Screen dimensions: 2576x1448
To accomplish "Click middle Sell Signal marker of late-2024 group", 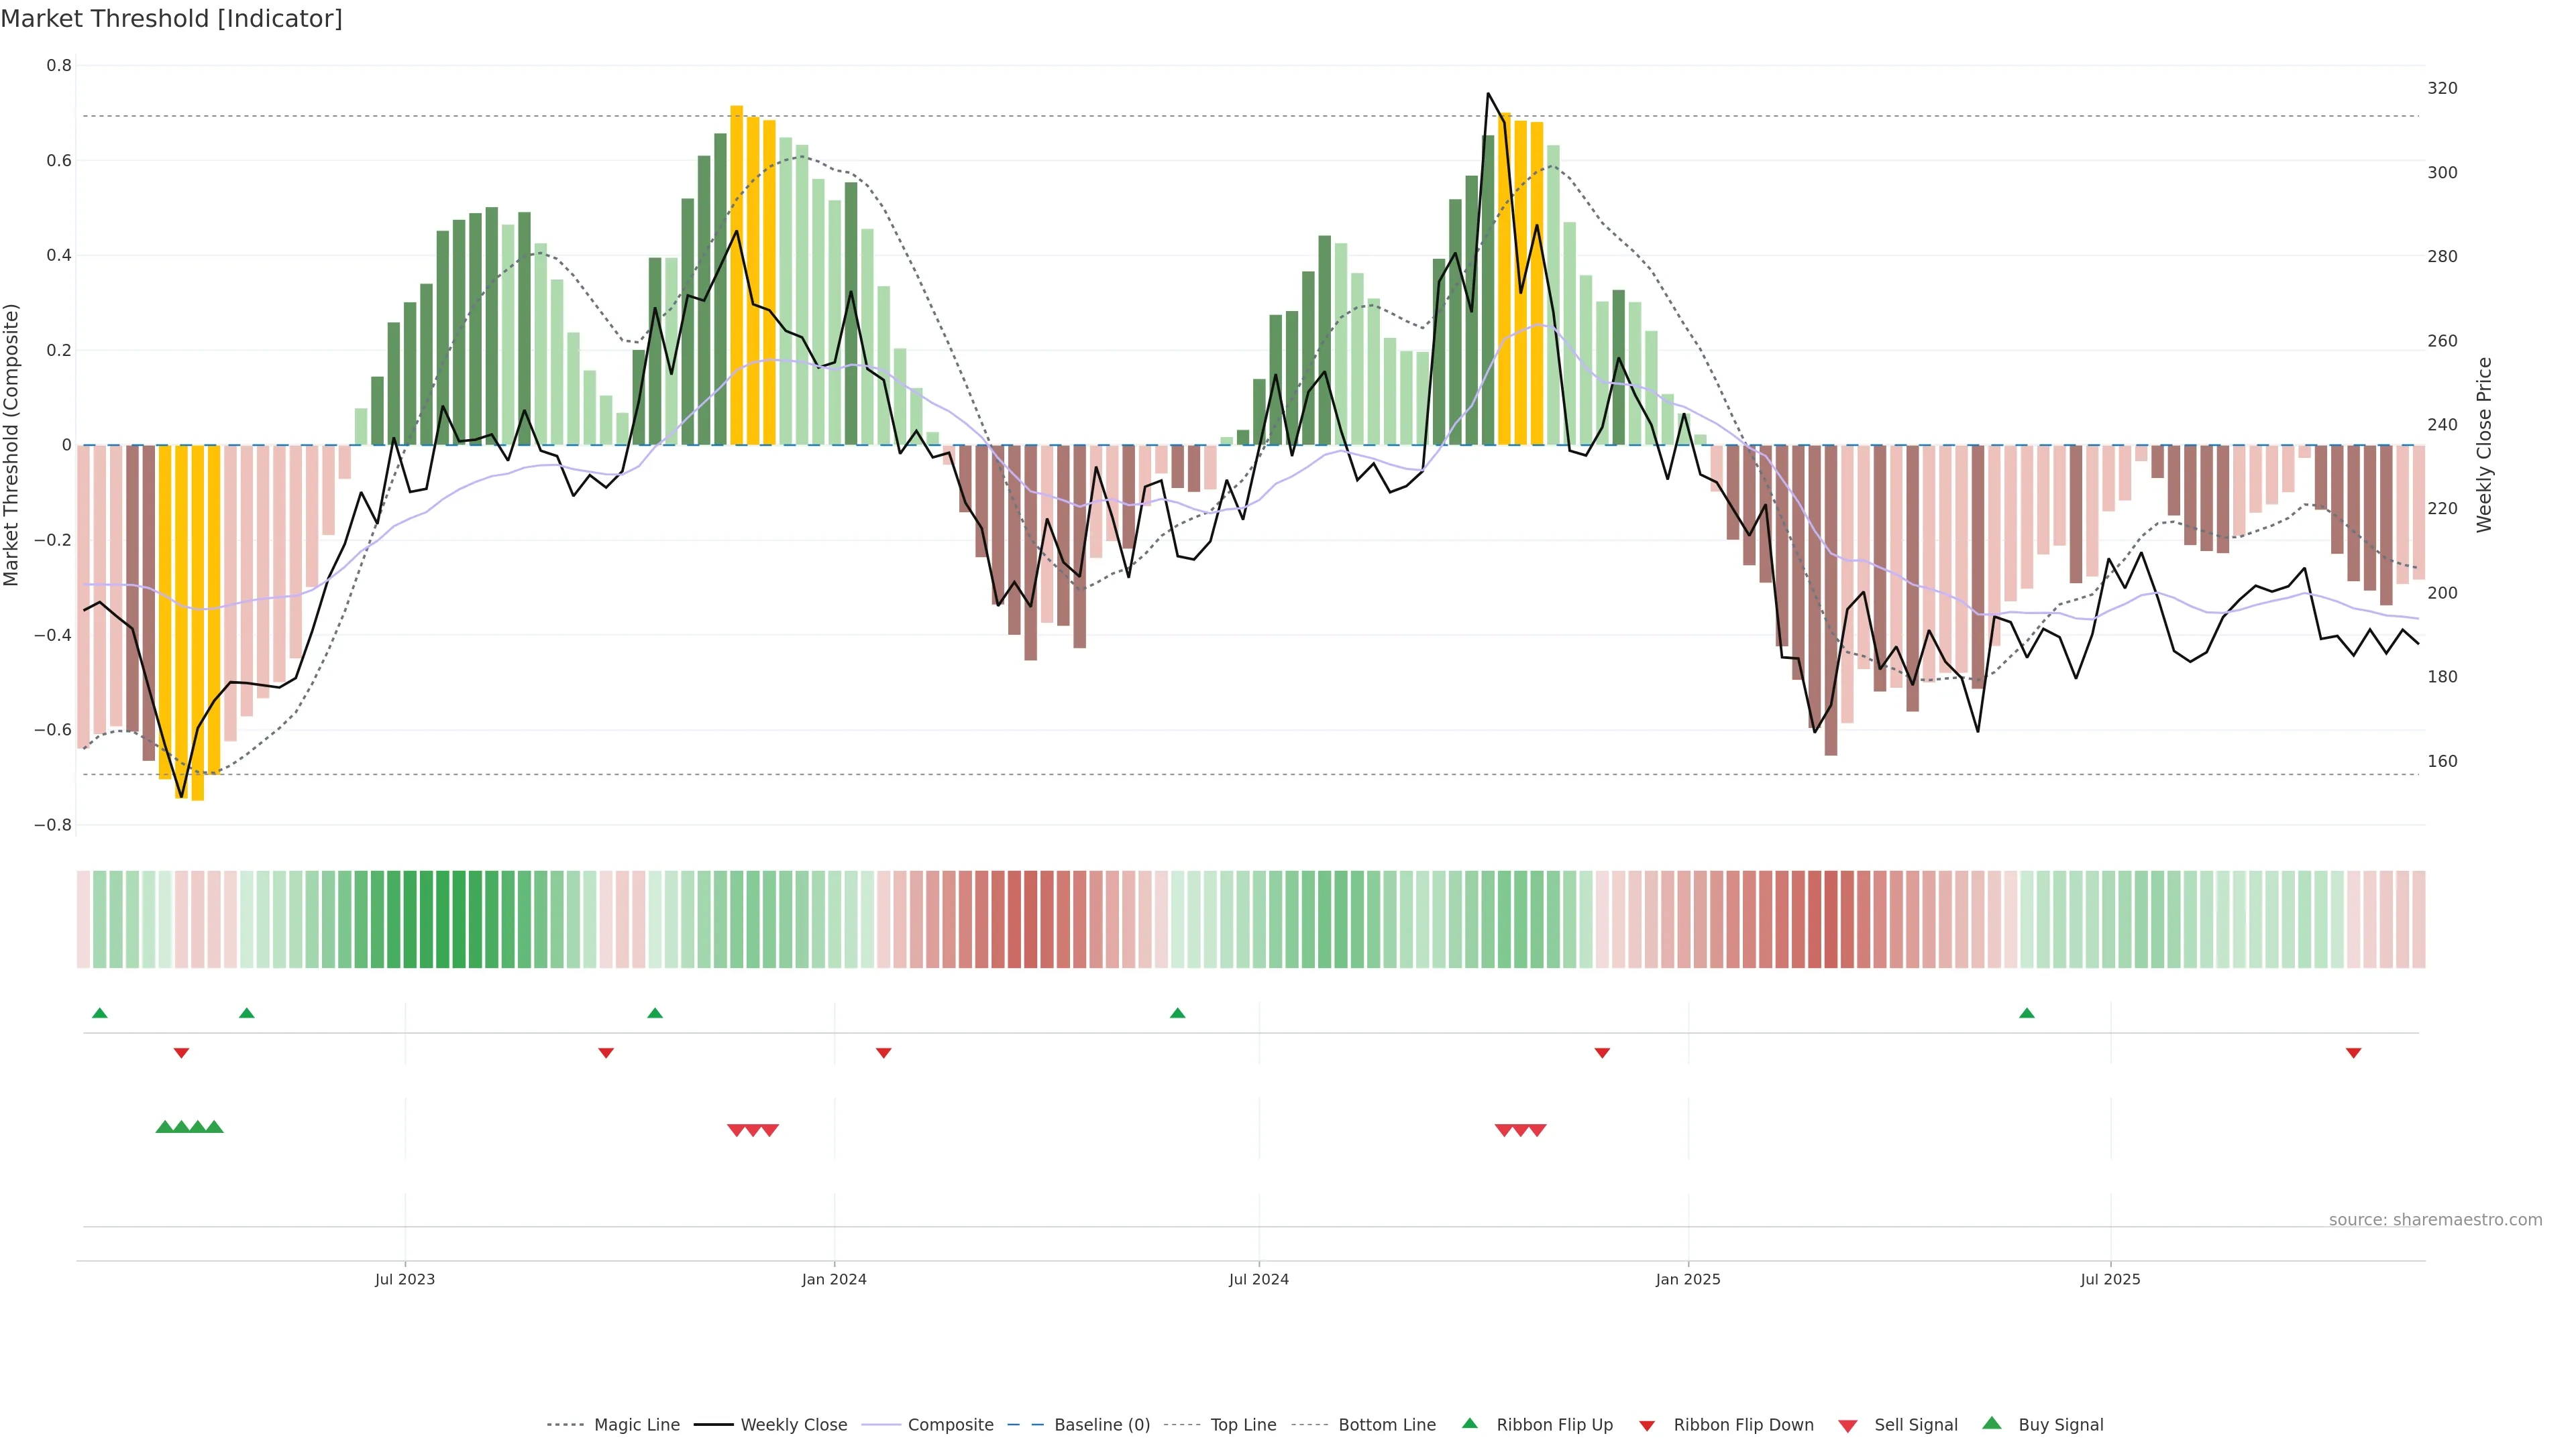I will (x=1520, y=1130).
